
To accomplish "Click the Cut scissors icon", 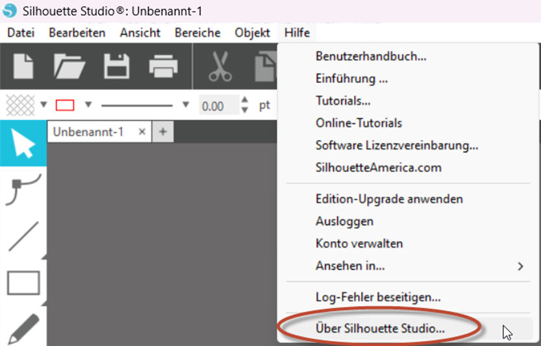I will (220, 67).
